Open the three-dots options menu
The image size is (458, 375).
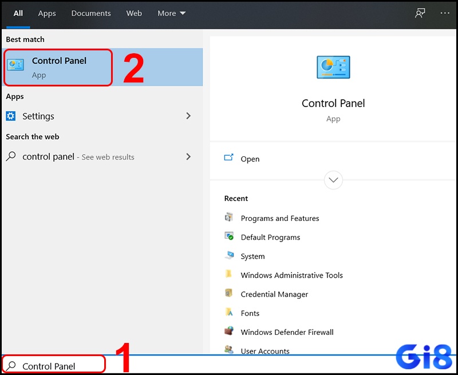click(x=445, y=13)
